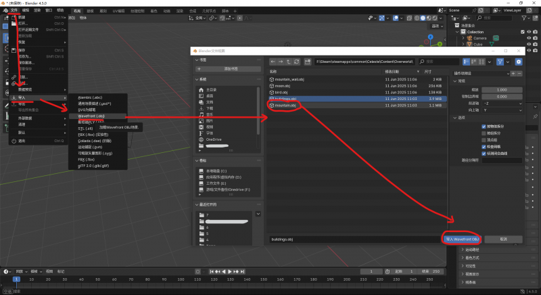Jump to previous keyframe
The image size is (541, 295).
tap(218, 271)
